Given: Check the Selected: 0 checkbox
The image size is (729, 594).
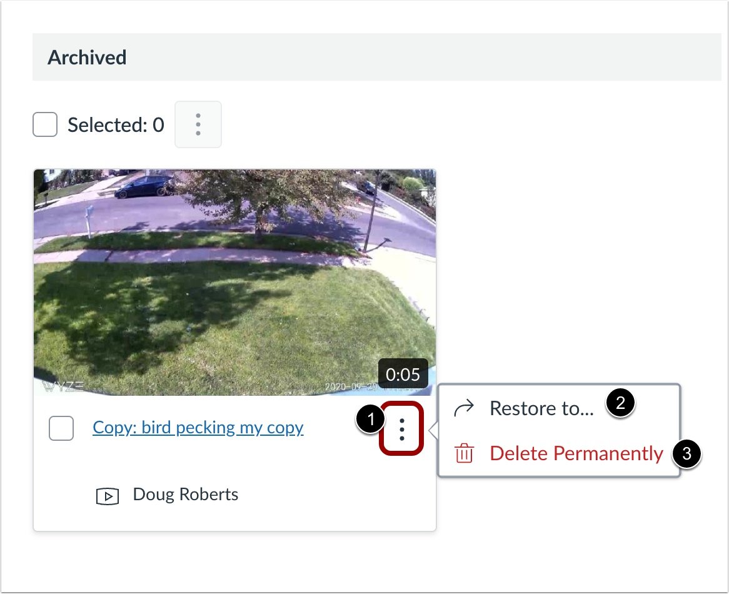Looking at the screenshot, I should 44,124.
